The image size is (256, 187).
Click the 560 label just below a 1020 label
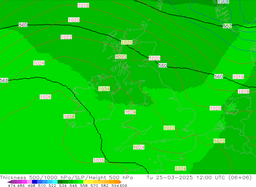(x=163, y=66)
